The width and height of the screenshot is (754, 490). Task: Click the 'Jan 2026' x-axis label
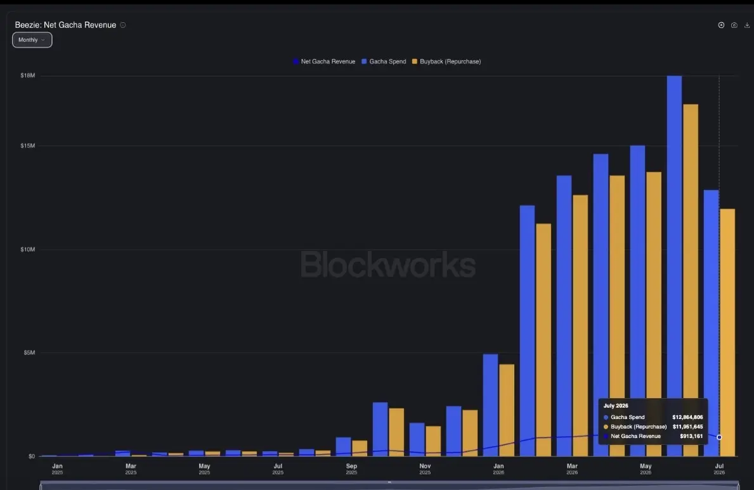click(x=498, y=469)
